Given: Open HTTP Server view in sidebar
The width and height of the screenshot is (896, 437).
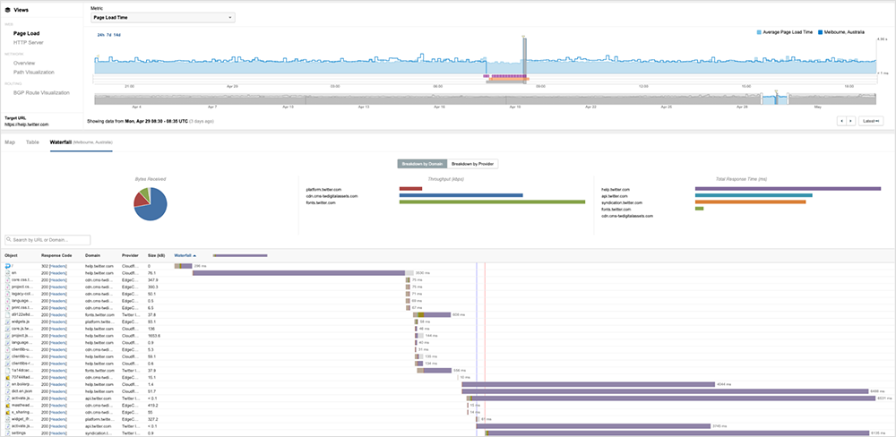Looking at the screenshot, I should (30, 42).
